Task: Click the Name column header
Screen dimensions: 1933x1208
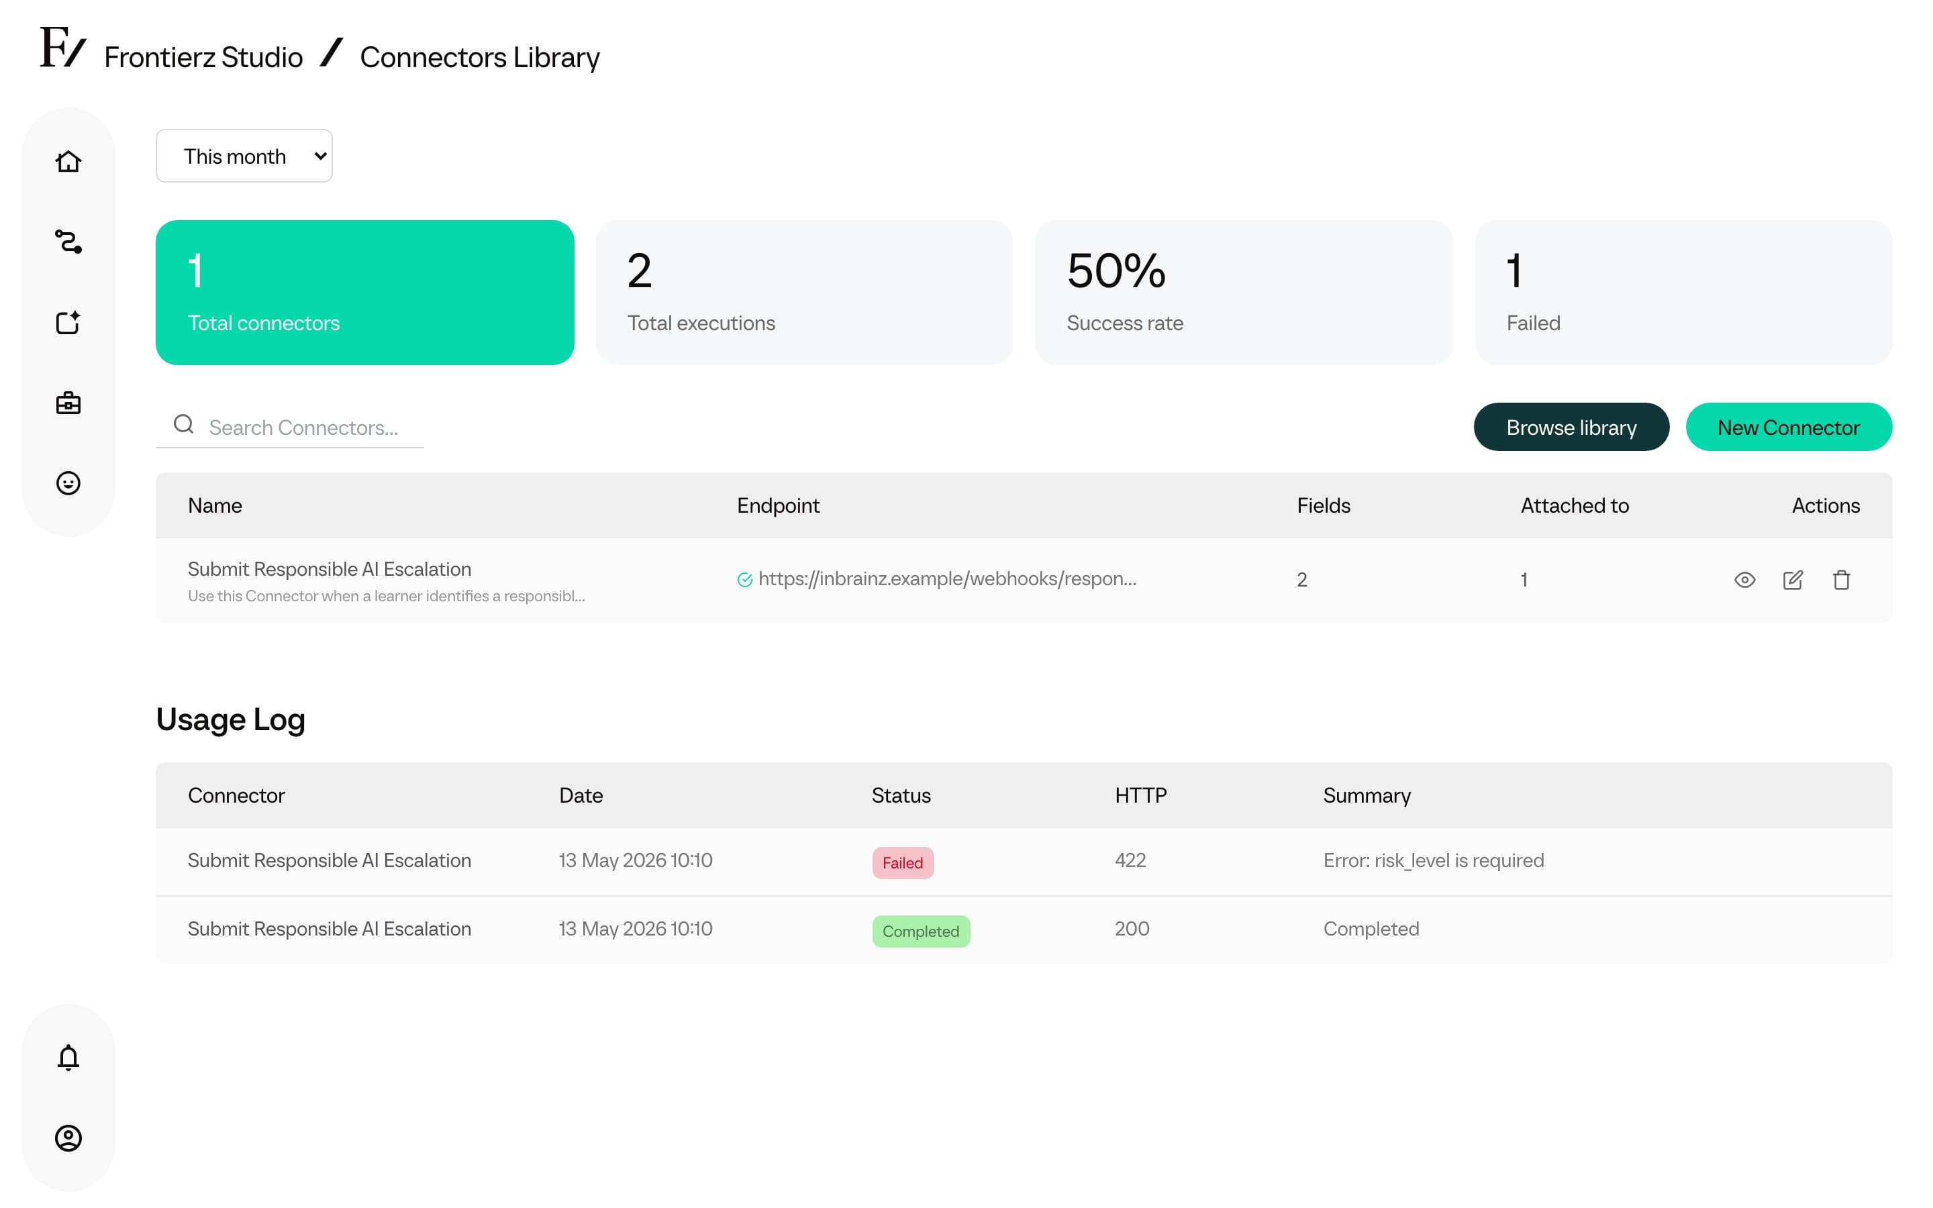Action: click(x=215, y=506)
